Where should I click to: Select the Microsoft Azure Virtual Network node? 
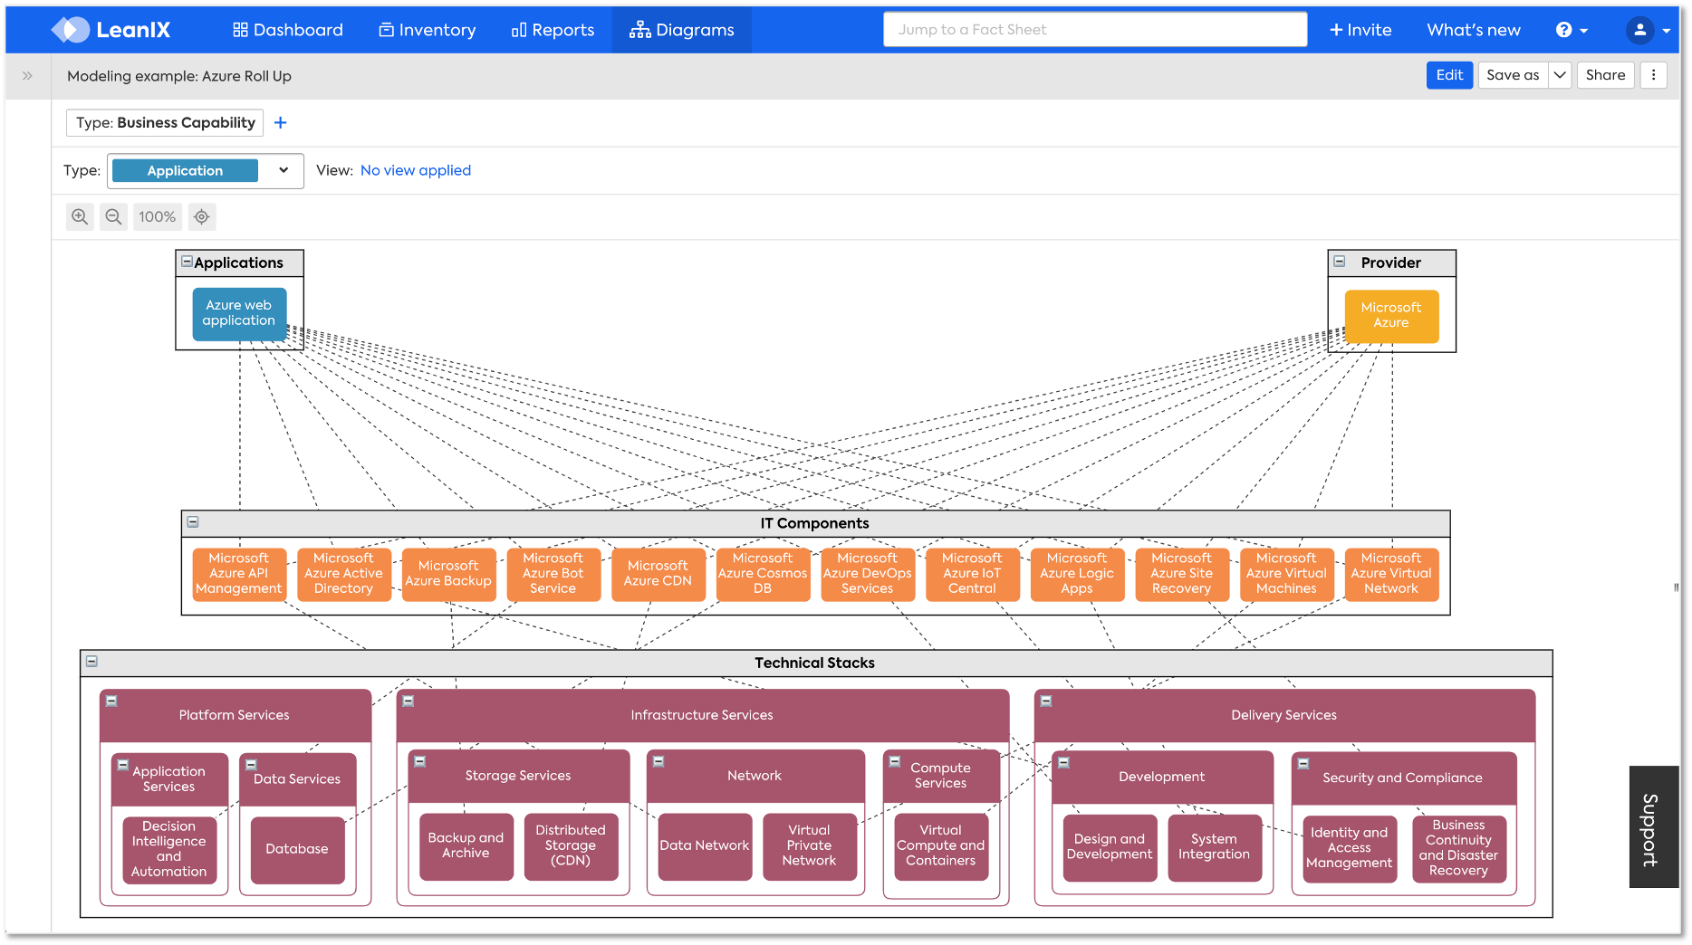pyautogui.click(x=1391, y=574)
